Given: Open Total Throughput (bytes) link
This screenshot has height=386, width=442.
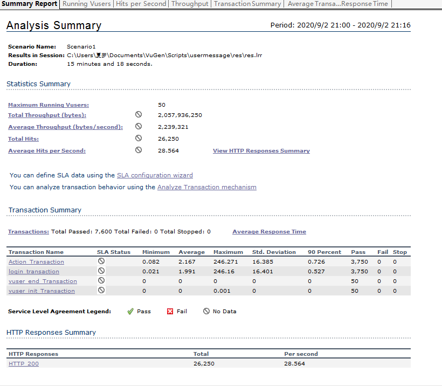Looking at the screenshot, I should tap(47, 115).
